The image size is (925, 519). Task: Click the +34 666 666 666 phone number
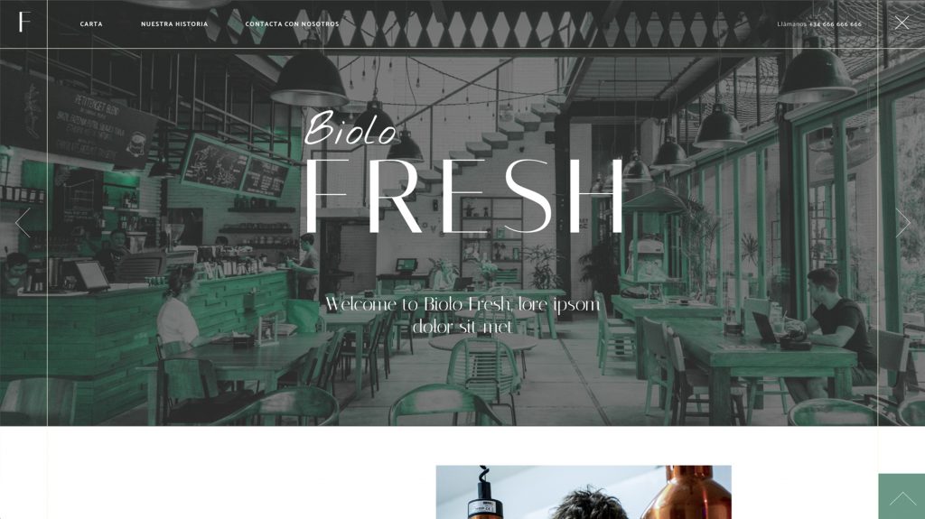(836, 24)
